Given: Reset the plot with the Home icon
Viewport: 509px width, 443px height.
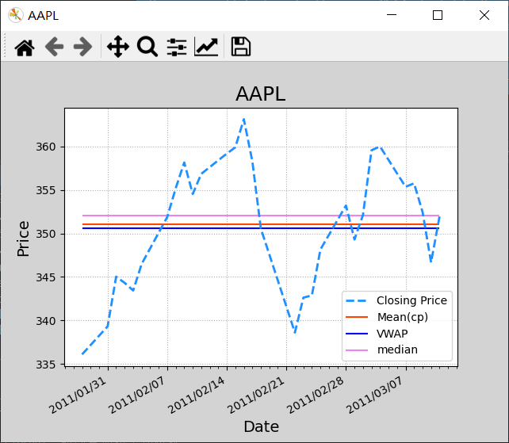Looking at the screenshot, I should tap(25, 47).
